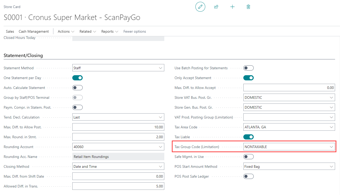Click the Share icon
Screen dimensions: 340x195
(x=216, y=7)
